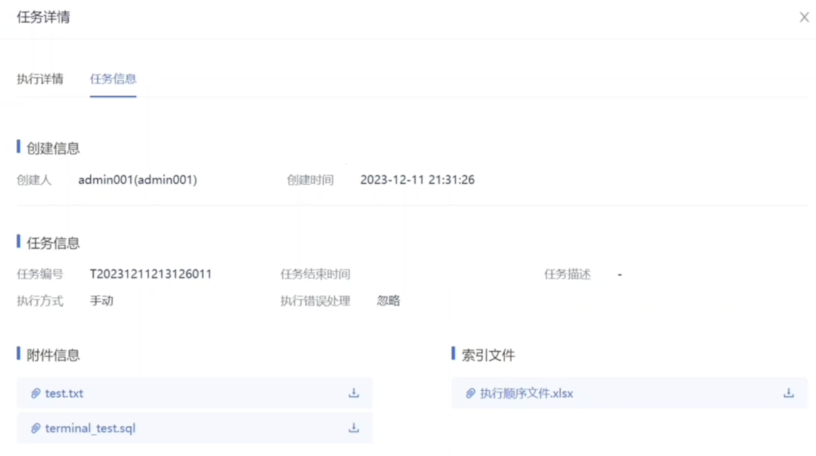Click the 创建信息 section heading
This screenshot has height=456, width=816.
(53, 148)
